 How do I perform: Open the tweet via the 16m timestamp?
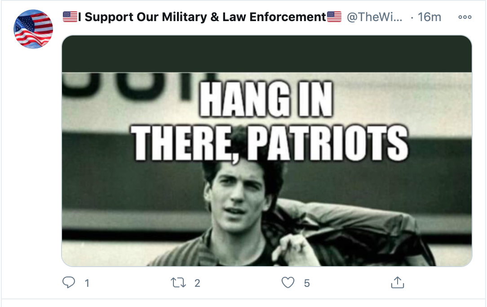tap(429, 17)
